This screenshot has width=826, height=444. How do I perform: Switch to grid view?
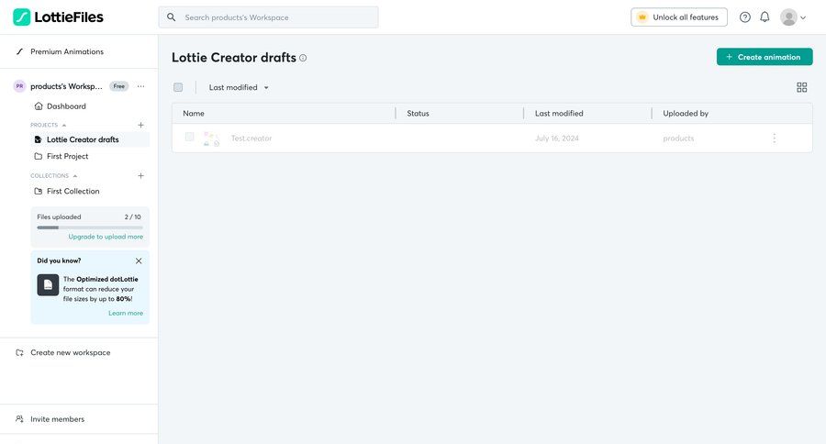point(802,87)
